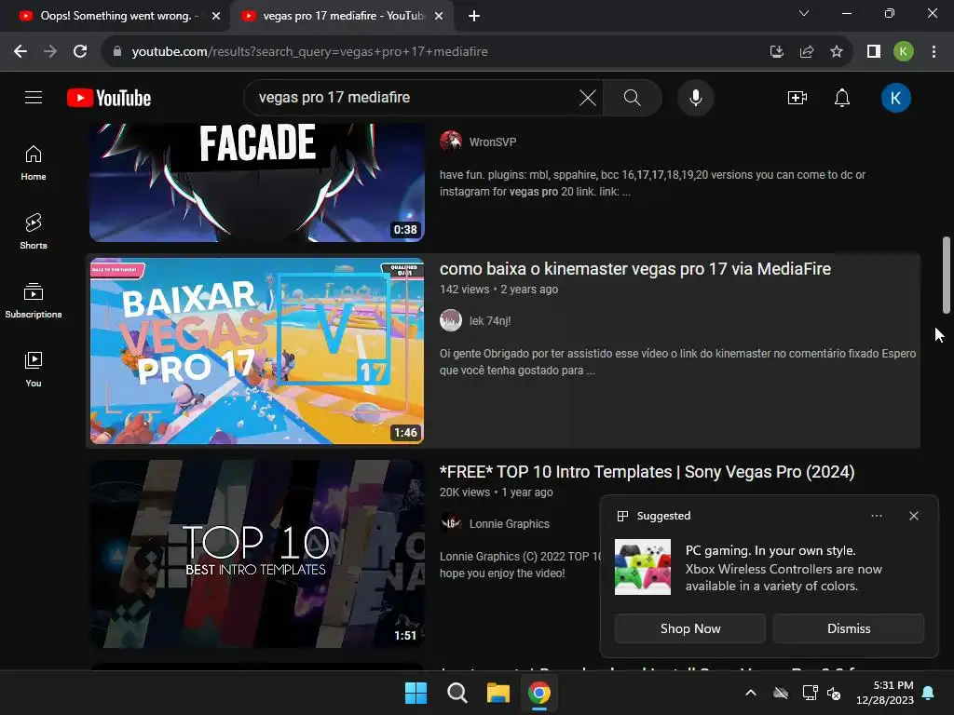Reload the page
954x715 pixels.
coord(80,52)
